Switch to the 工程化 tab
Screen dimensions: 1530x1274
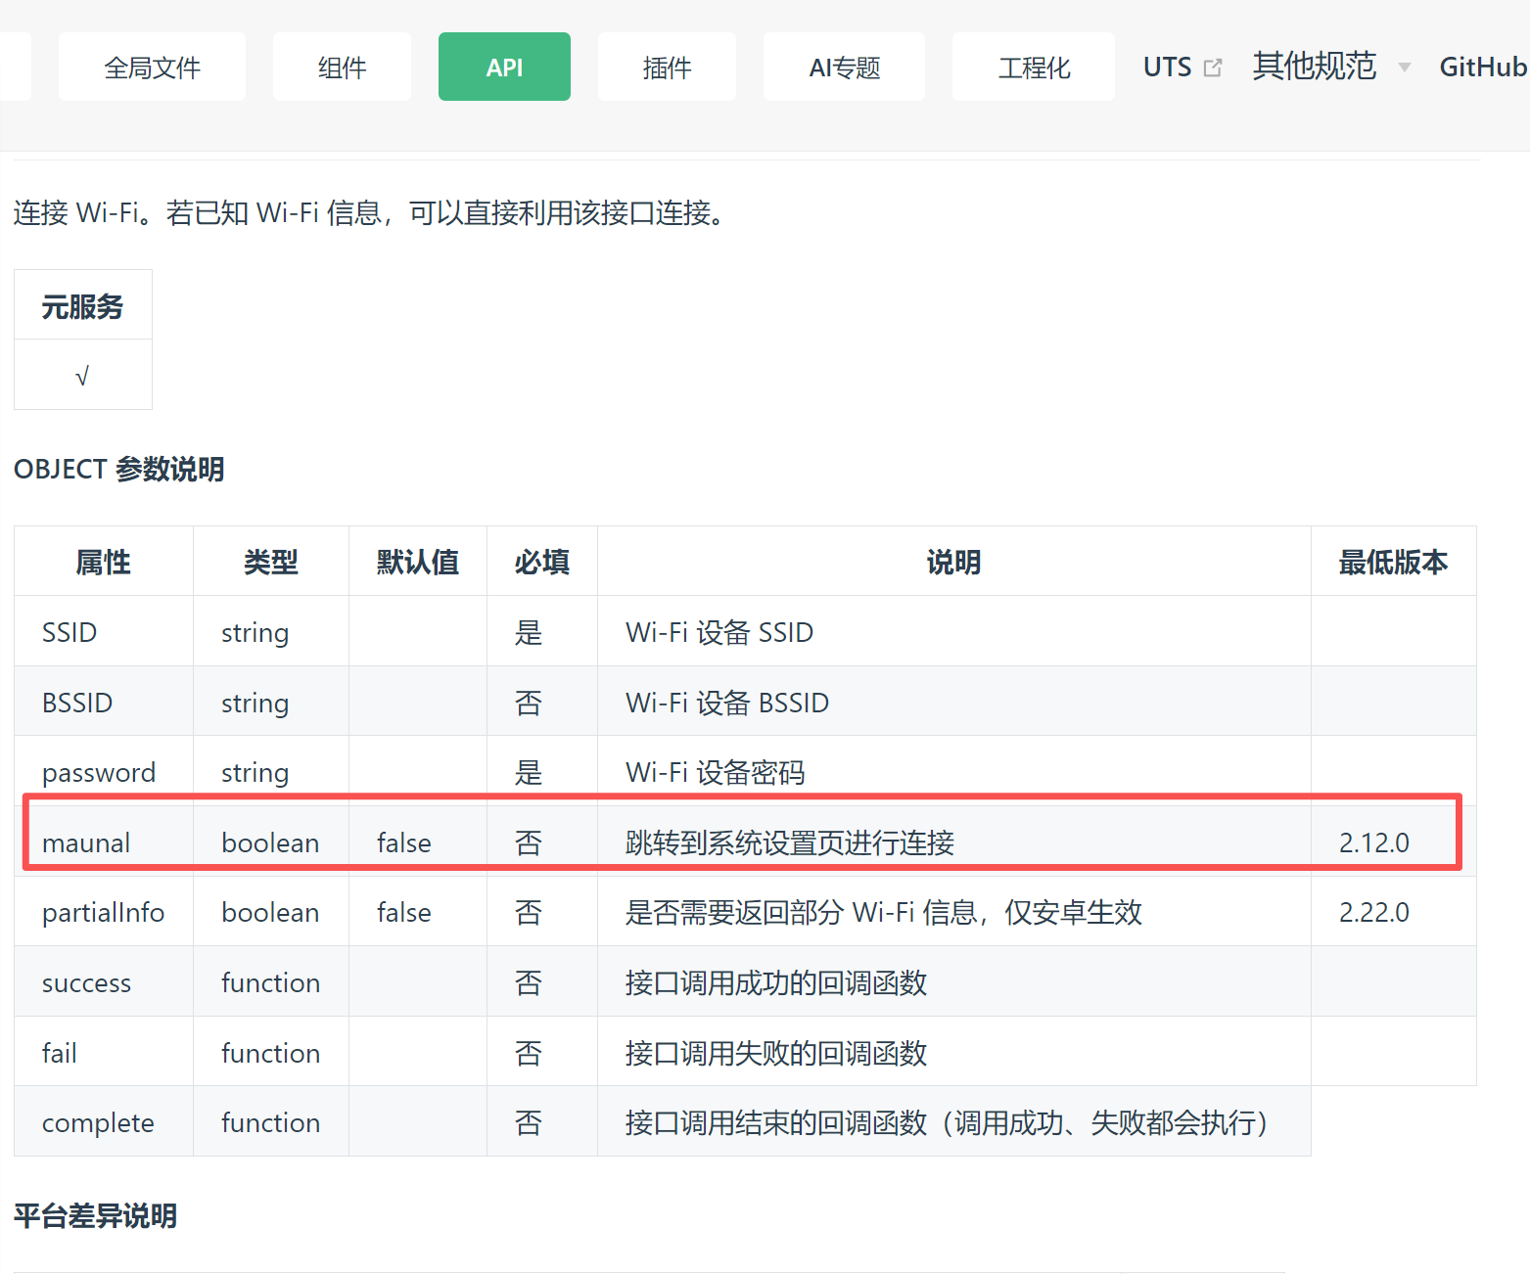tap(1033, 68)
